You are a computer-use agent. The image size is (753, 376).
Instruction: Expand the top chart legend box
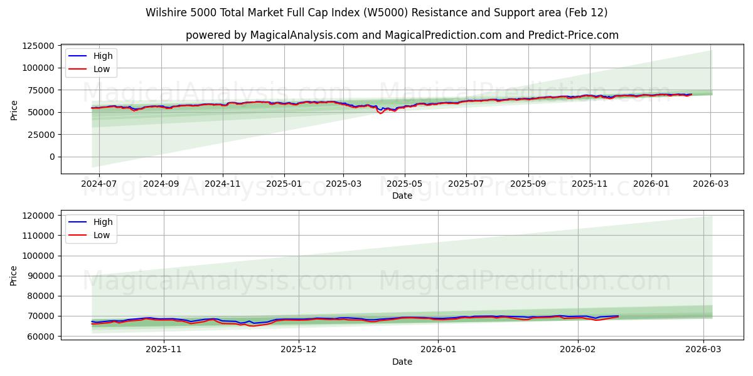(92, 62)
